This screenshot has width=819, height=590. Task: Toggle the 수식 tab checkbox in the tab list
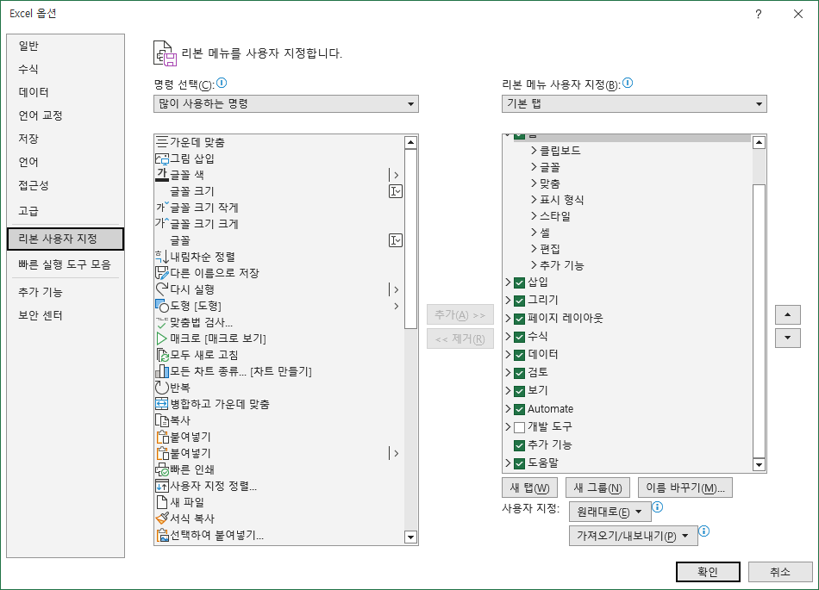point(519,337)
